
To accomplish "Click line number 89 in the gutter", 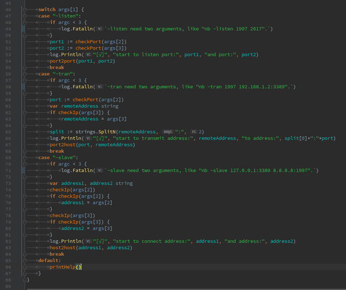I will [x=8, y=286].
